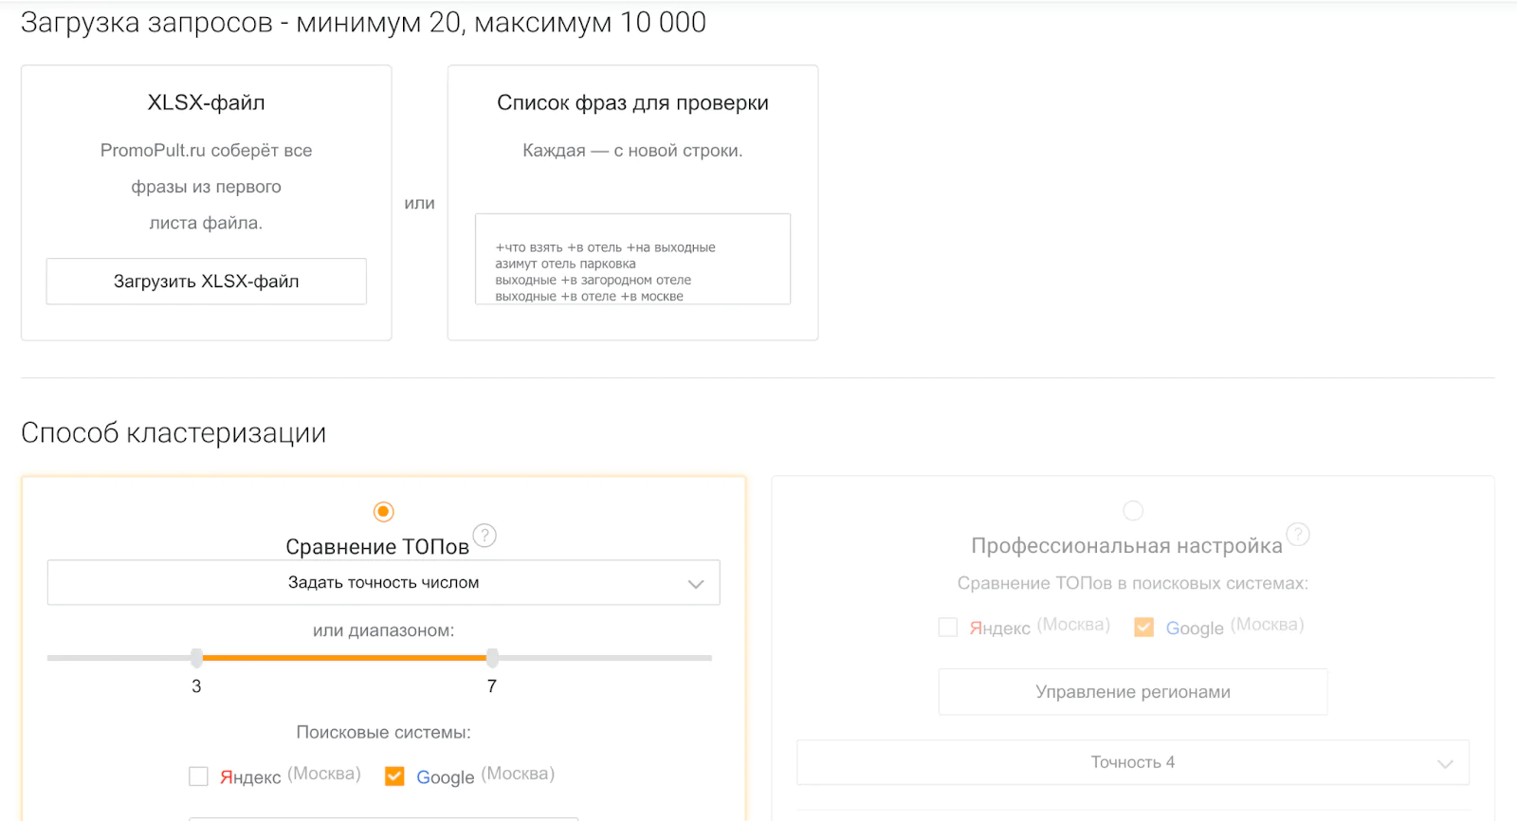Viewport: 1517px width, 821px height.
Task: Expand the Точность 4 dropdown
Action: 1133,762
